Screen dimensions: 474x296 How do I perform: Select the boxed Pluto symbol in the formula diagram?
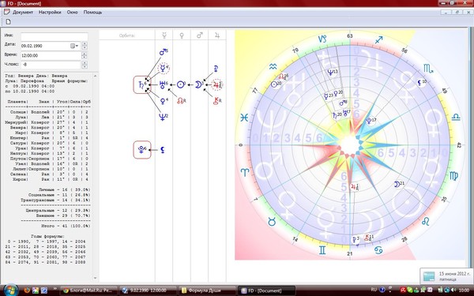point(142,149)
